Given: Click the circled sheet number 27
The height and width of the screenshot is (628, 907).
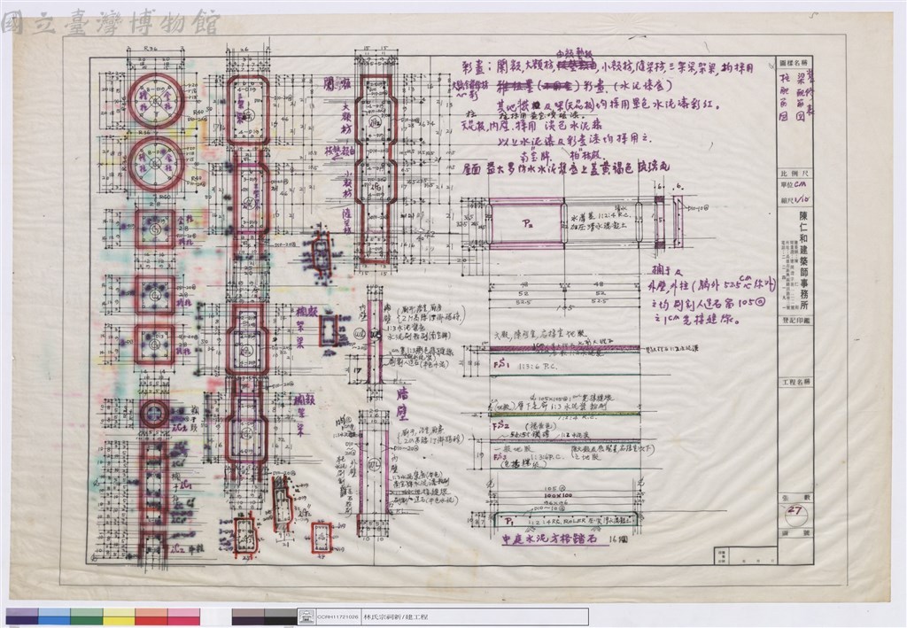Looking at the screenshot, I should pos(795,512).
